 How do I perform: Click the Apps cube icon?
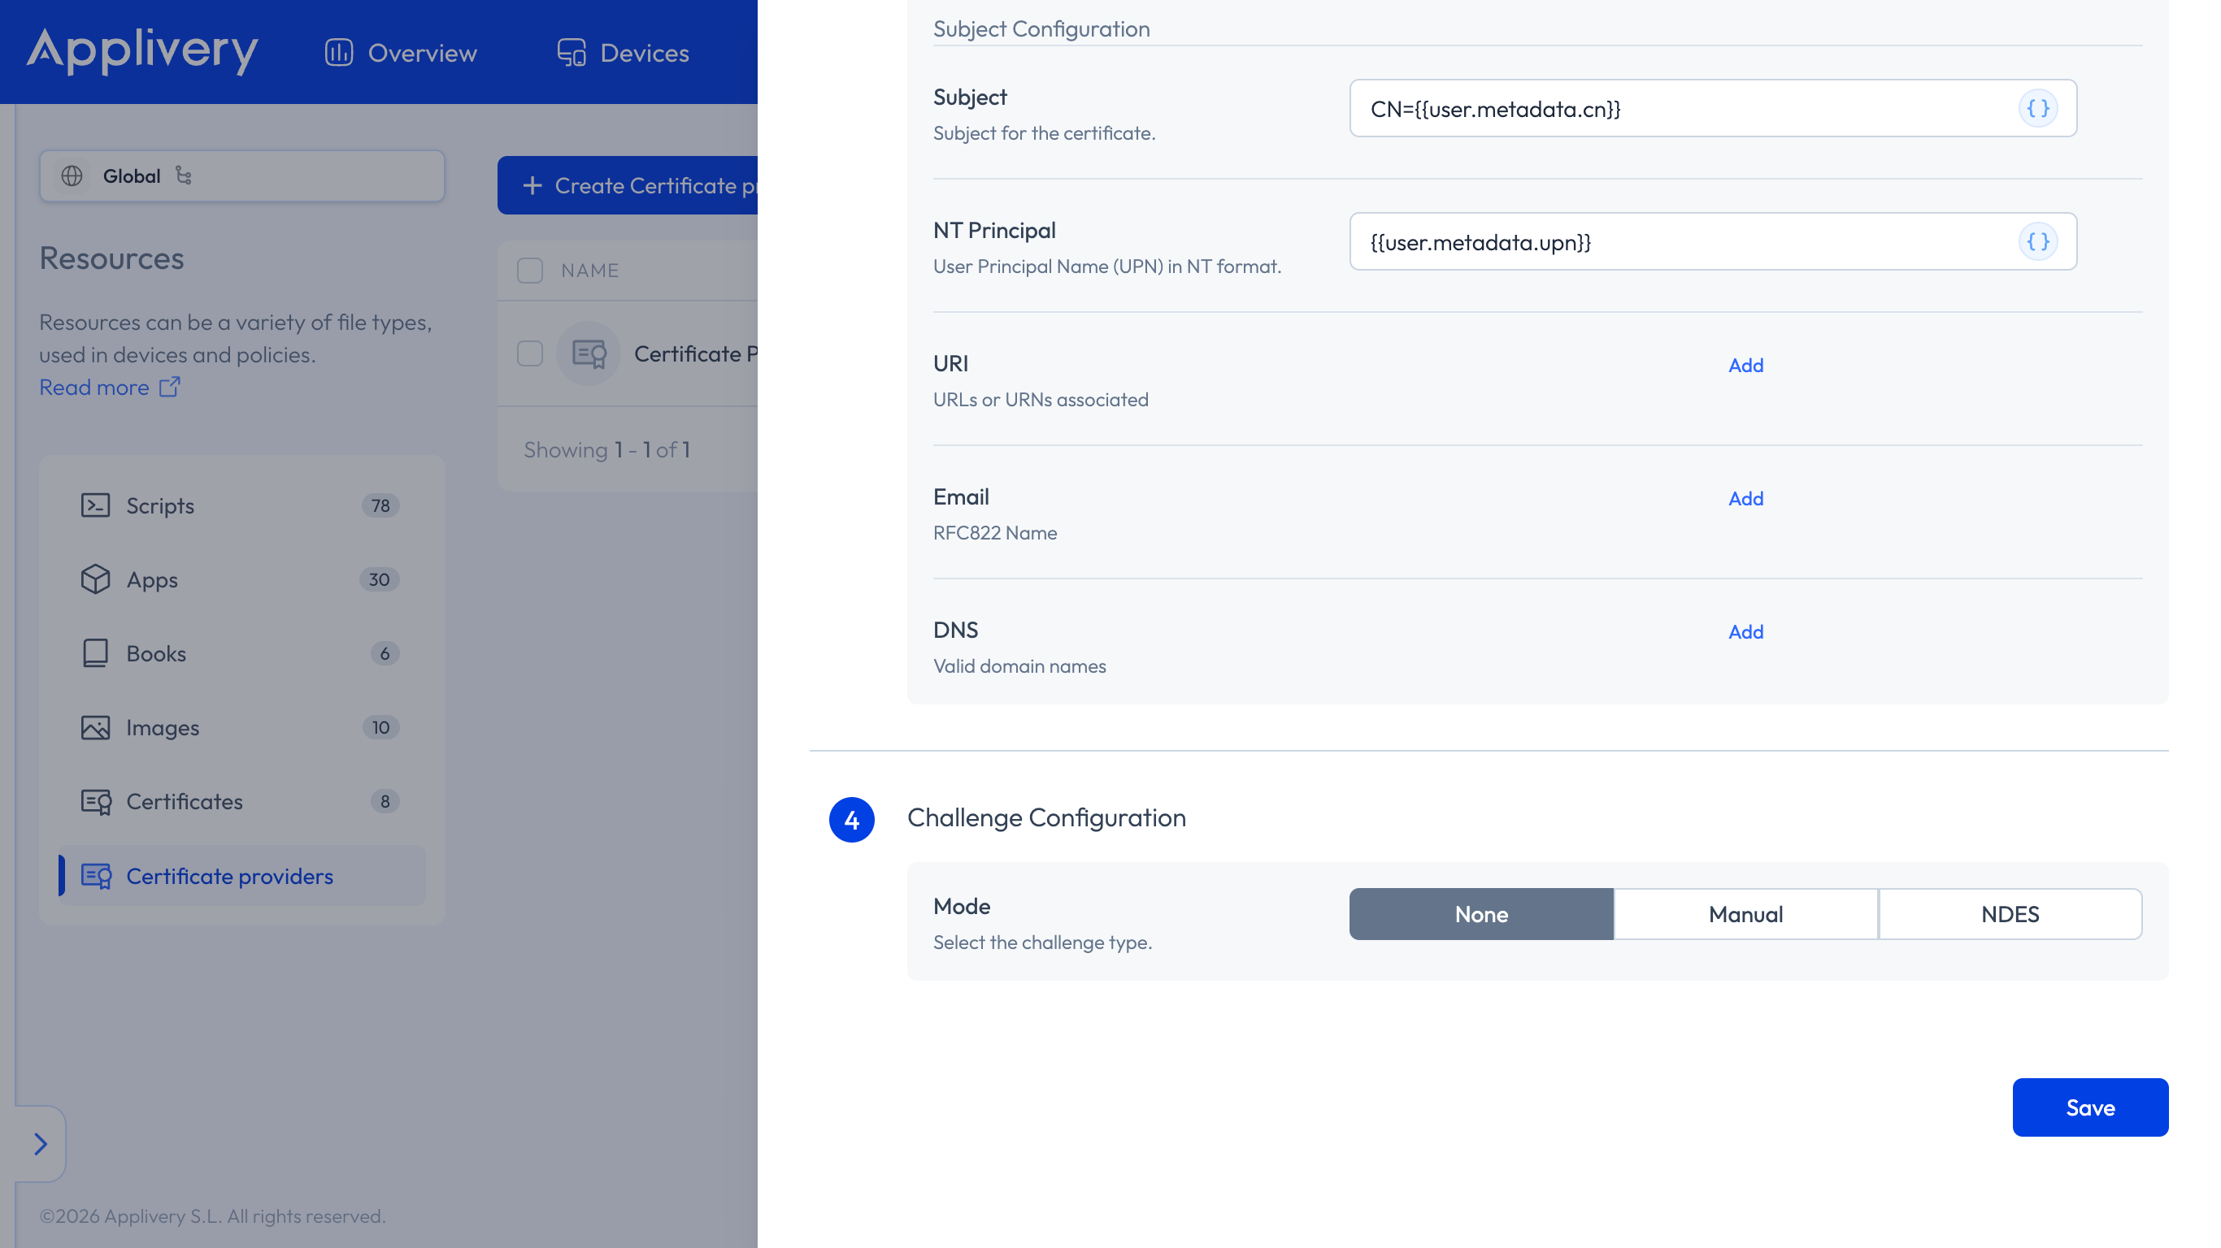coord(95,579)
